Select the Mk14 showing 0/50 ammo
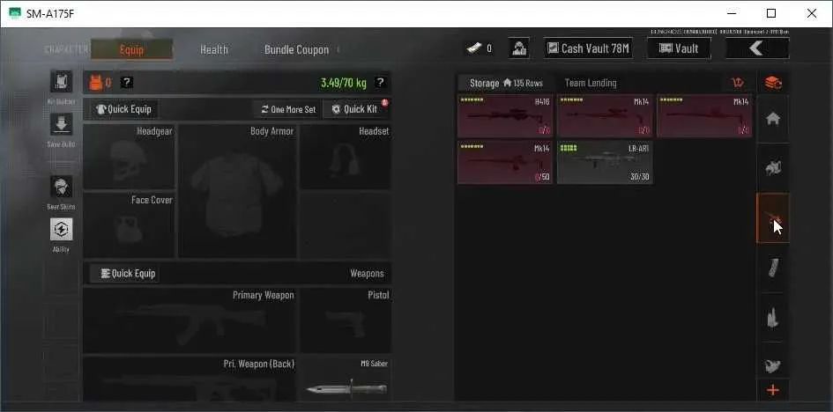 [505, 162]
